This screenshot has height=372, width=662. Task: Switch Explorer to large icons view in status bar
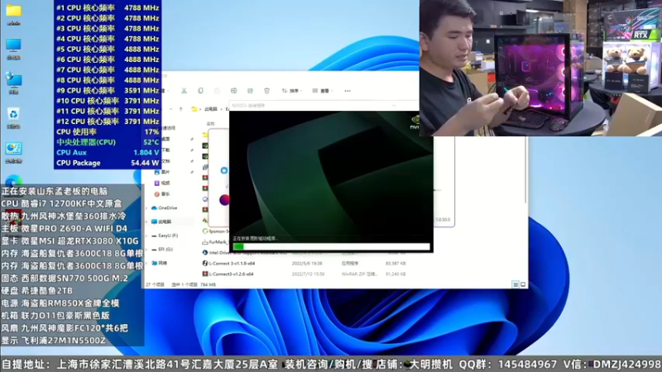[523, 284]
